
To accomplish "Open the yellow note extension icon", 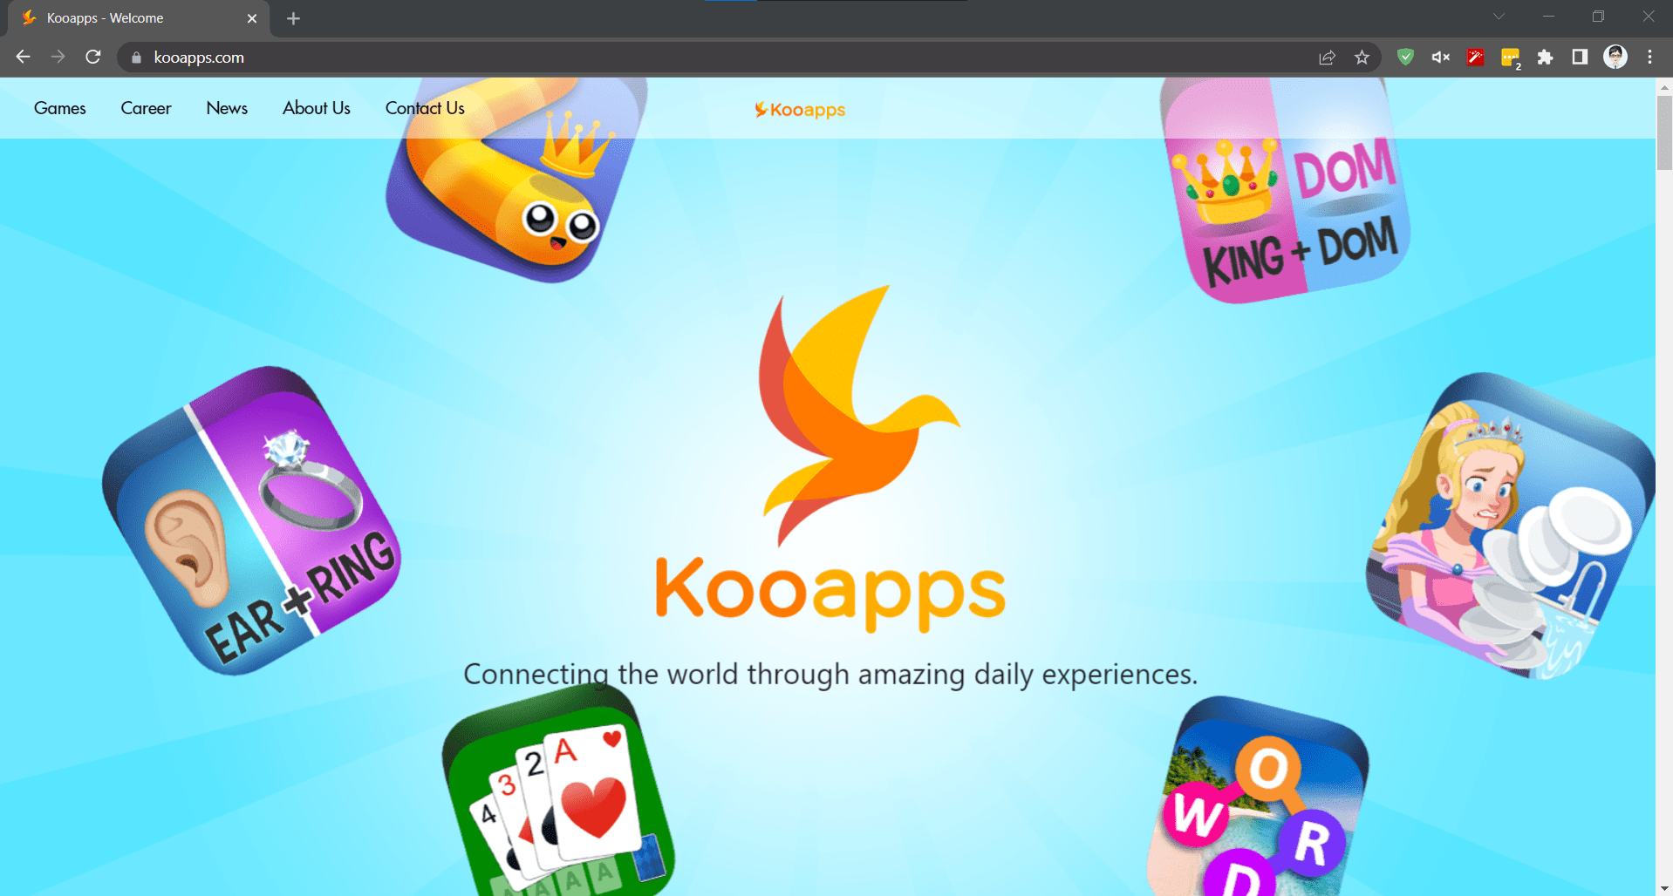I will 1510,58.
